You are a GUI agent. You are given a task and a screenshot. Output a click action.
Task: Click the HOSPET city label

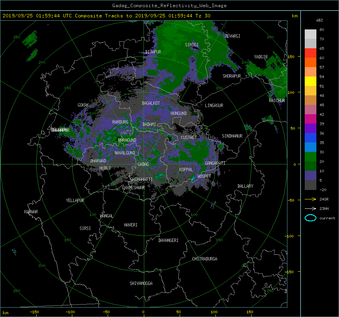(x=204, y=176)
